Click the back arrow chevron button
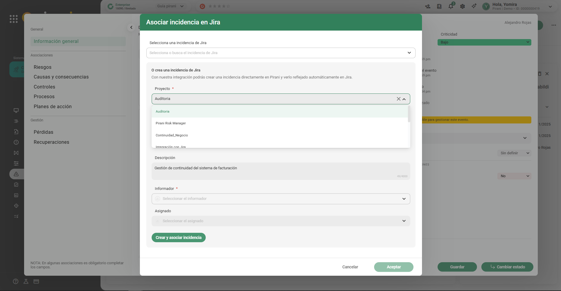Viewport: 561px width, 291px height. point(131,27)
